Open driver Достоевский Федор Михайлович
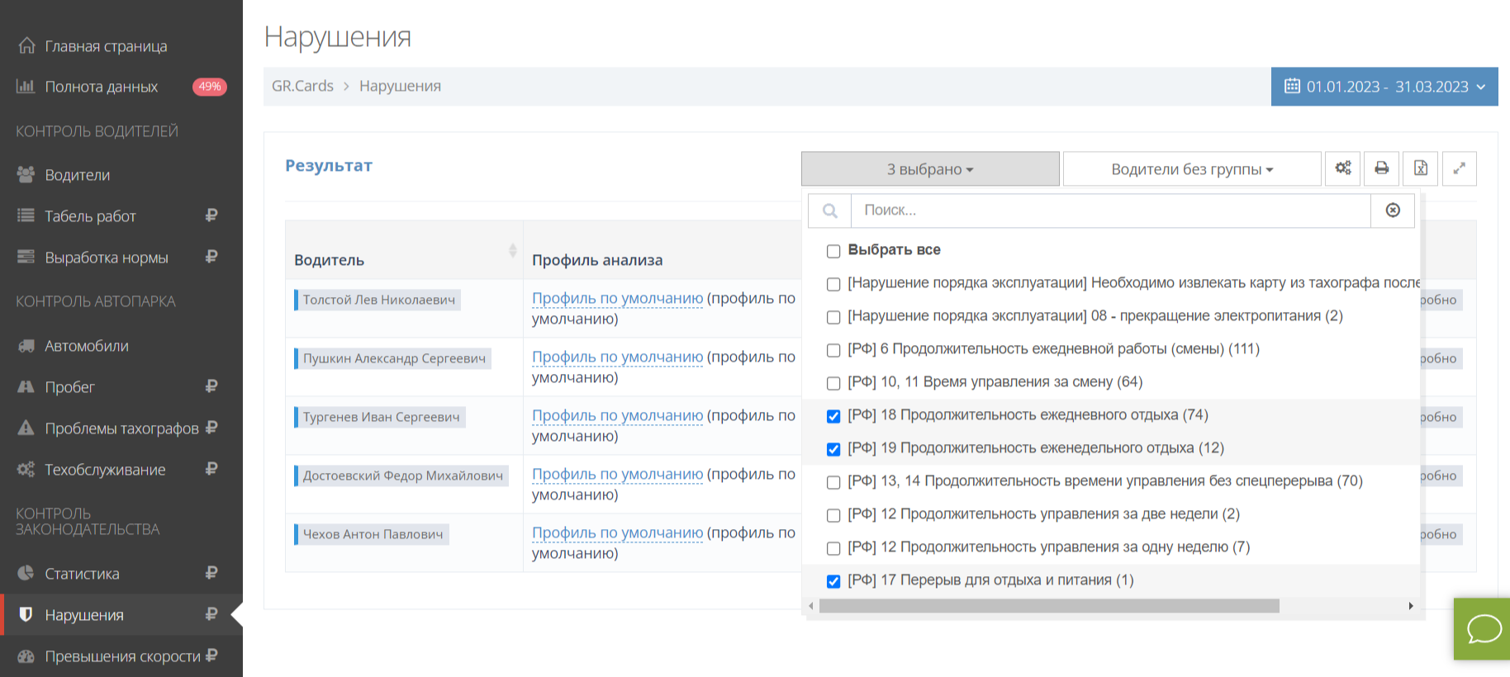Image resolution: width=1510 pixels, height=677 pixels. (401, 476)
